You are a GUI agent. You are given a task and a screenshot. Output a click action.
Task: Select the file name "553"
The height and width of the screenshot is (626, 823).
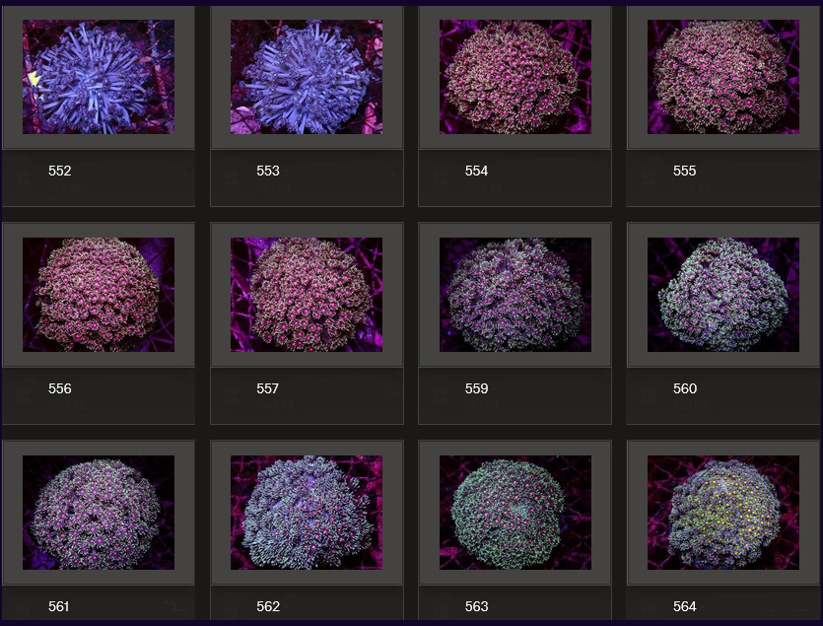268,171
